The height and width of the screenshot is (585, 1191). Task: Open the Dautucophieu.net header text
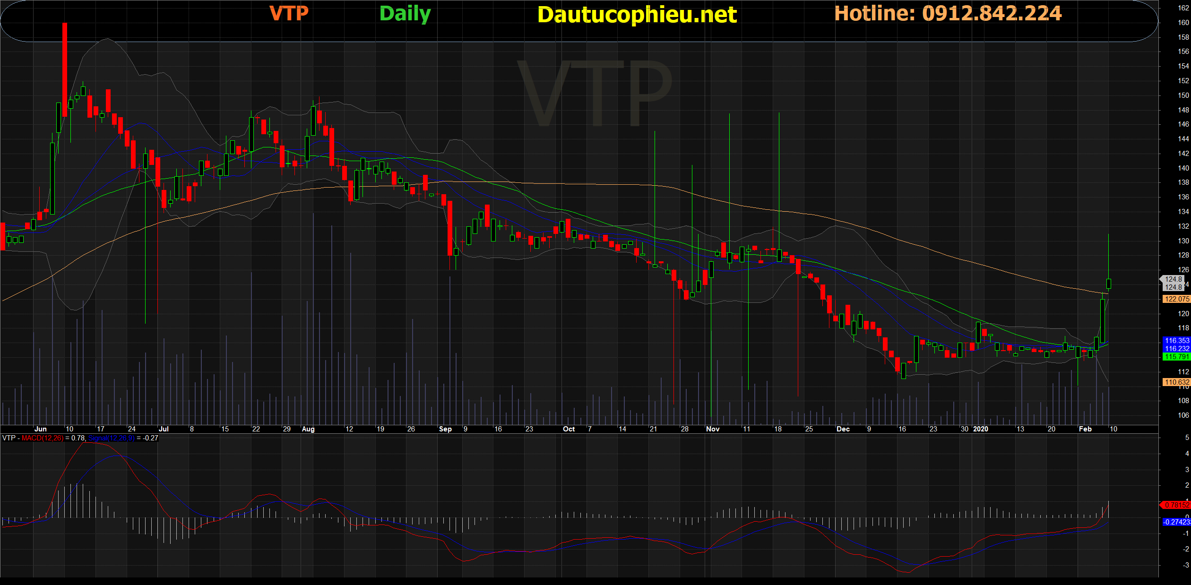(637, 15)
